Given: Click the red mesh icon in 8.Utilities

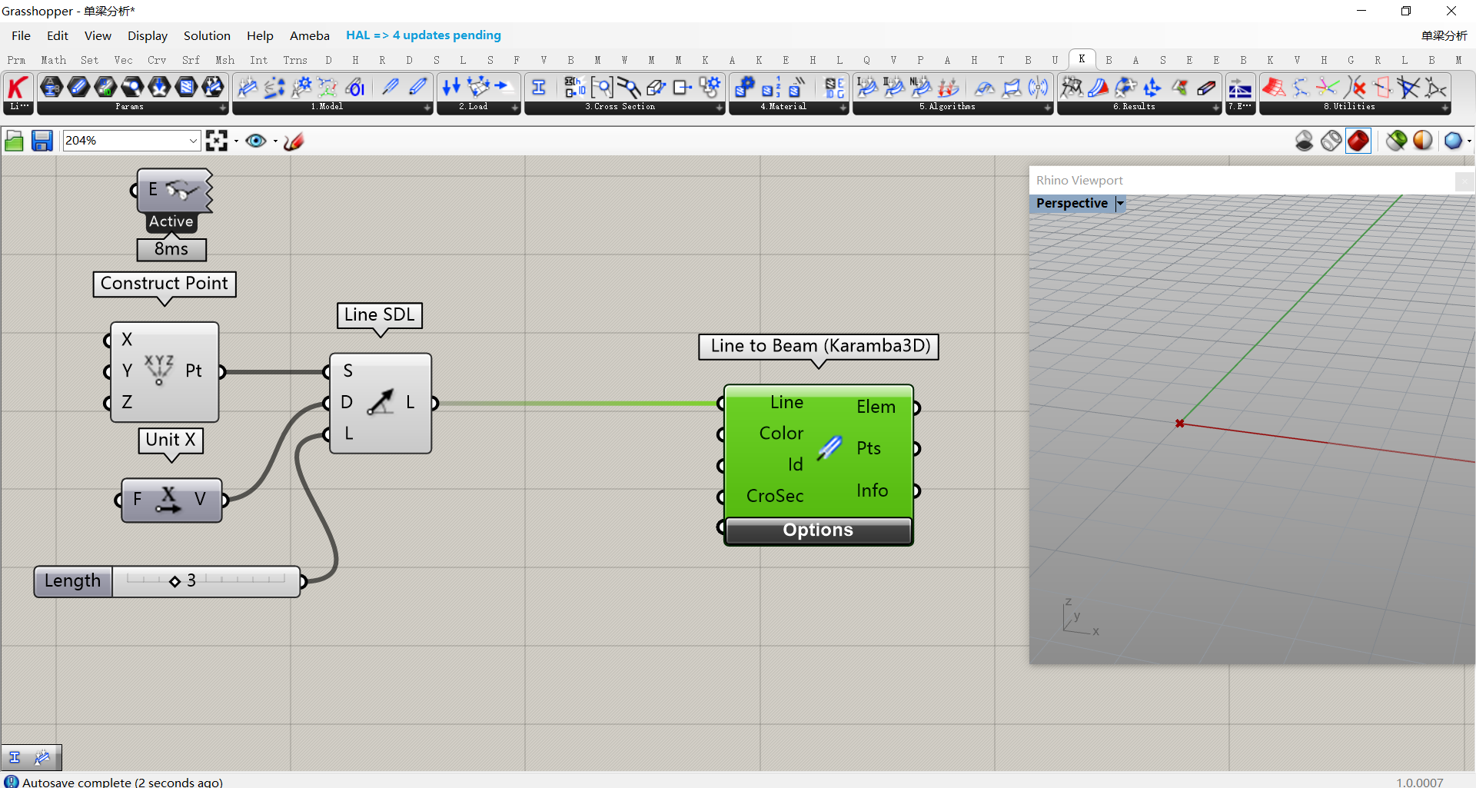Looking at the screenshot, I should pos(1274,87).
